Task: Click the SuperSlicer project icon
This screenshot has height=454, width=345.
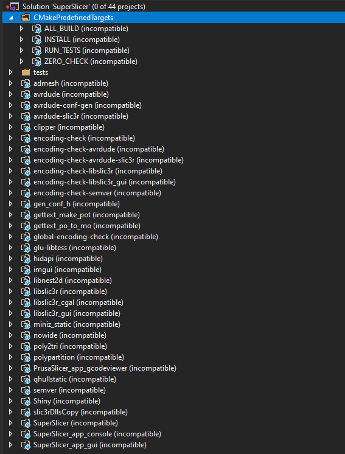Action: point(26,424)
